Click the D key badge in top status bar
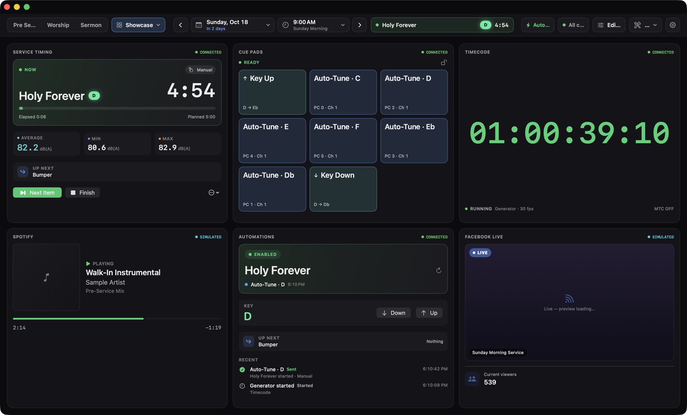The width and height of the screenshot is (687, 415). [x=485, y=25]
